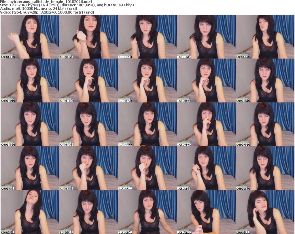This screenshot has height=234, width=295.
Task: Choose the frame stamped 00:03:00
Action: point(147,168)
